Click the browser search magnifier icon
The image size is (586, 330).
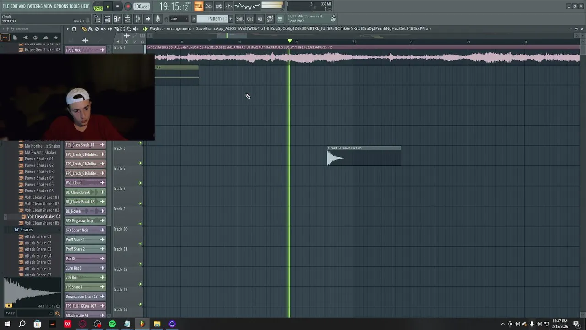(x=57, y=313)
